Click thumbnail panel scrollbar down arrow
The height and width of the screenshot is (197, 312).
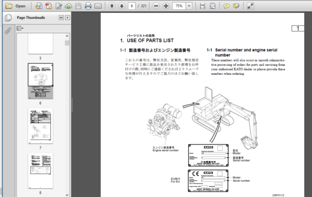pos(67,195)
